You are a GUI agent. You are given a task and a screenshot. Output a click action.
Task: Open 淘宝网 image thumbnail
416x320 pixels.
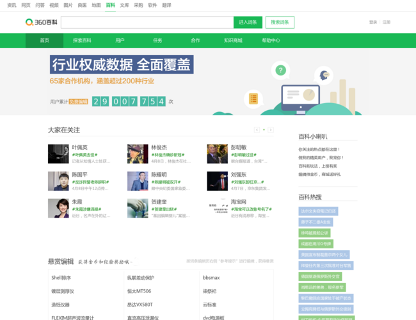[x=218, y=208]
